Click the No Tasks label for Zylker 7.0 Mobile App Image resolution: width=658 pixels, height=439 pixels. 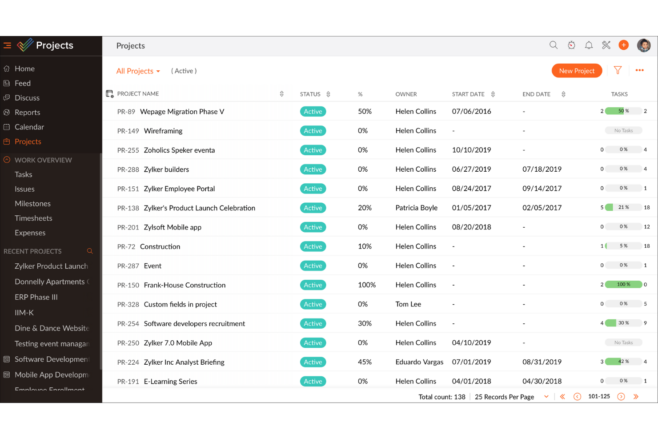point(623,342)
